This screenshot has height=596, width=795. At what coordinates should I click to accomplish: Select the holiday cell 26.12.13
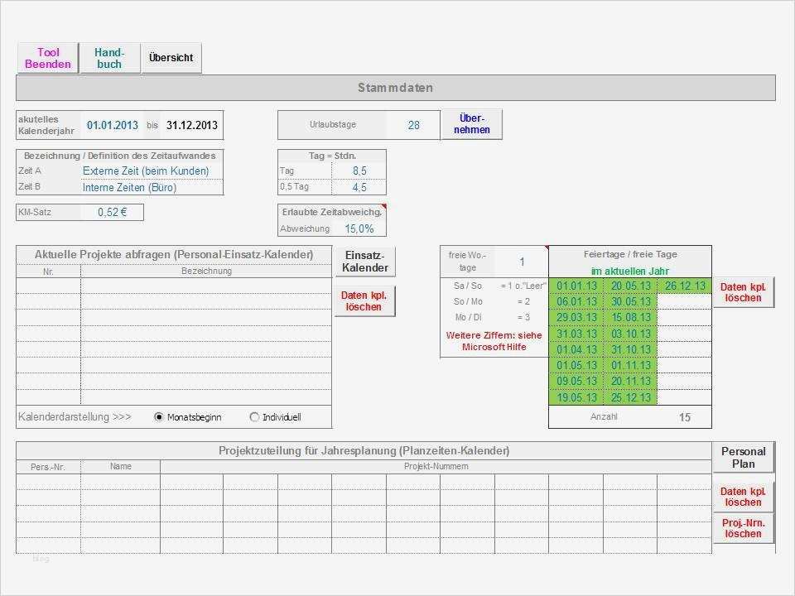pyautogui.click(x=686, y=286)
